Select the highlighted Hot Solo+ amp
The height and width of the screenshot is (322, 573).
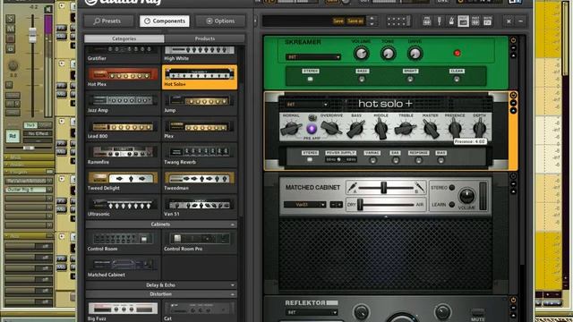click(x=199, y=78)
